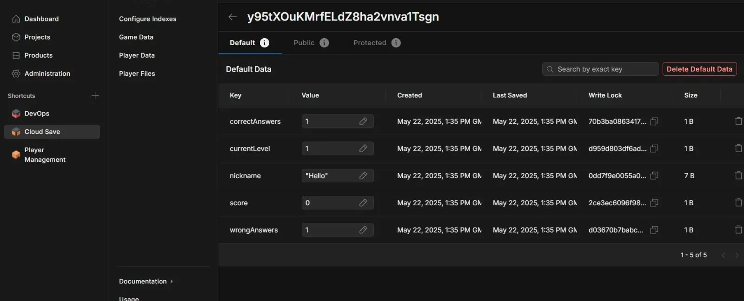Add a shortcut with the plus icon

(95, 96)
